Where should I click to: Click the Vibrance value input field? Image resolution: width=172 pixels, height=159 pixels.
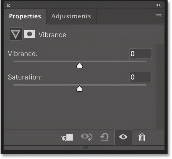click(141, 54)
